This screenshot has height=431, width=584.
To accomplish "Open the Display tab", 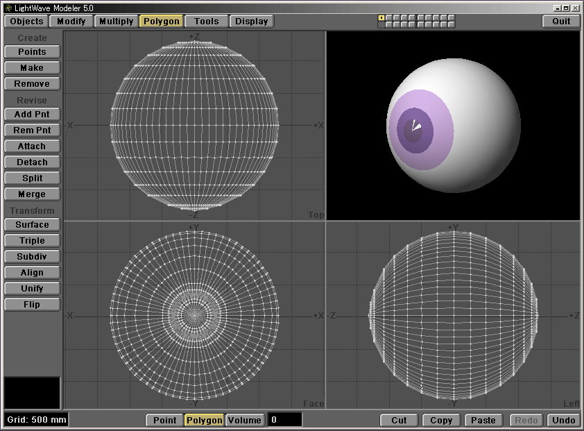I will [251, 21].
